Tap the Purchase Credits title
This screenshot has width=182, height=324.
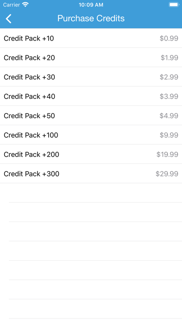(x=91, y=19)
